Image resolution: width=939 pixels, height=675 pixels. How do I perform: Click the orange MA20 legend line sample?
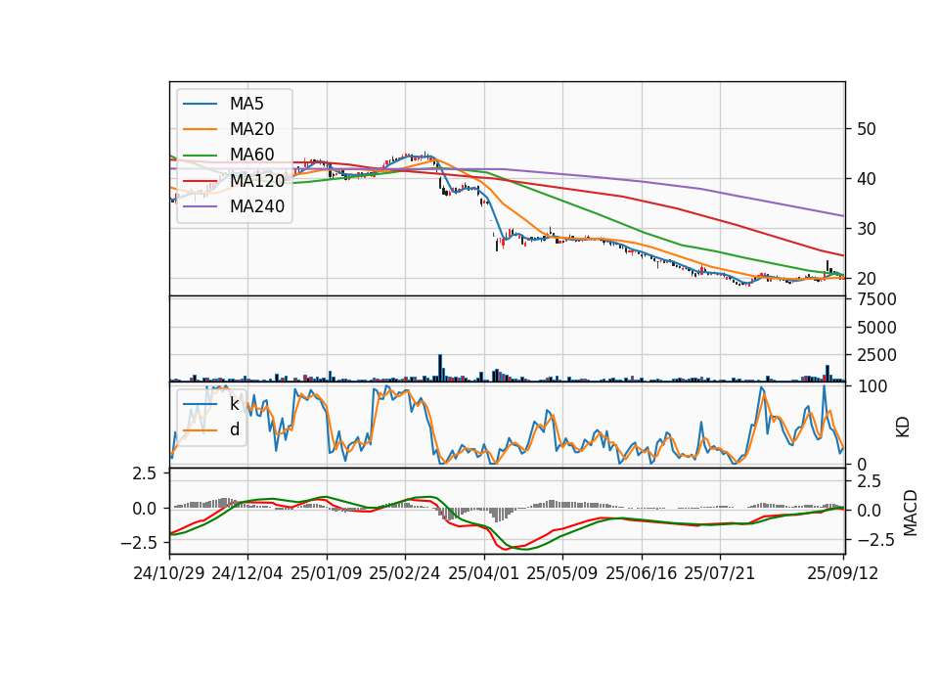(200, 129)
